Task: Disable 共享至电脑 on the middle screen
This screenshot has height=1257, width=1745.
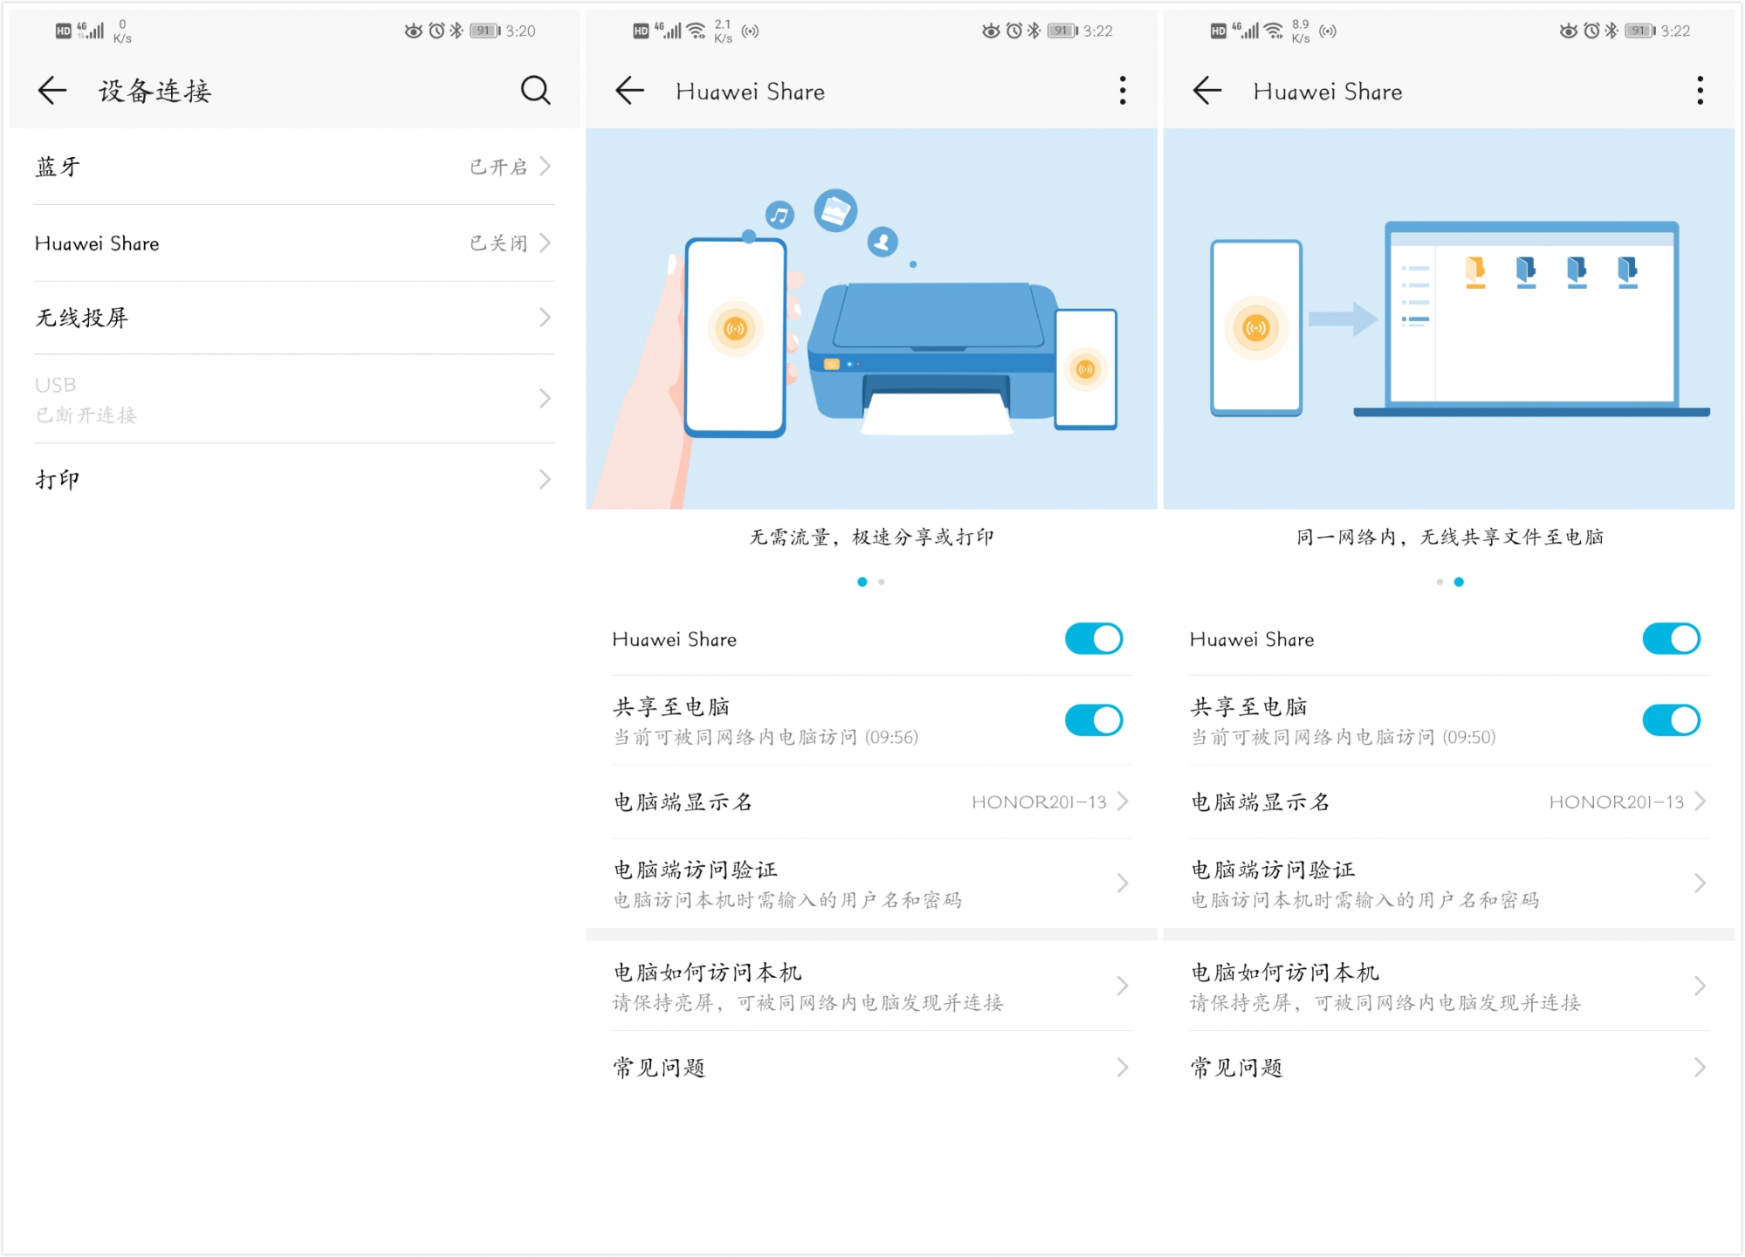Action: click(x=1094, y=719)
